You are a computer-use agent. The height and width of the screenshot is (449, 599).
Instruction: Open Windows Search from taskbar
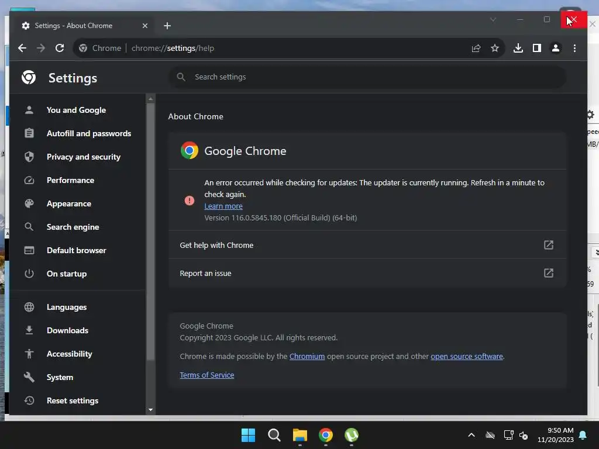[274, 435]
